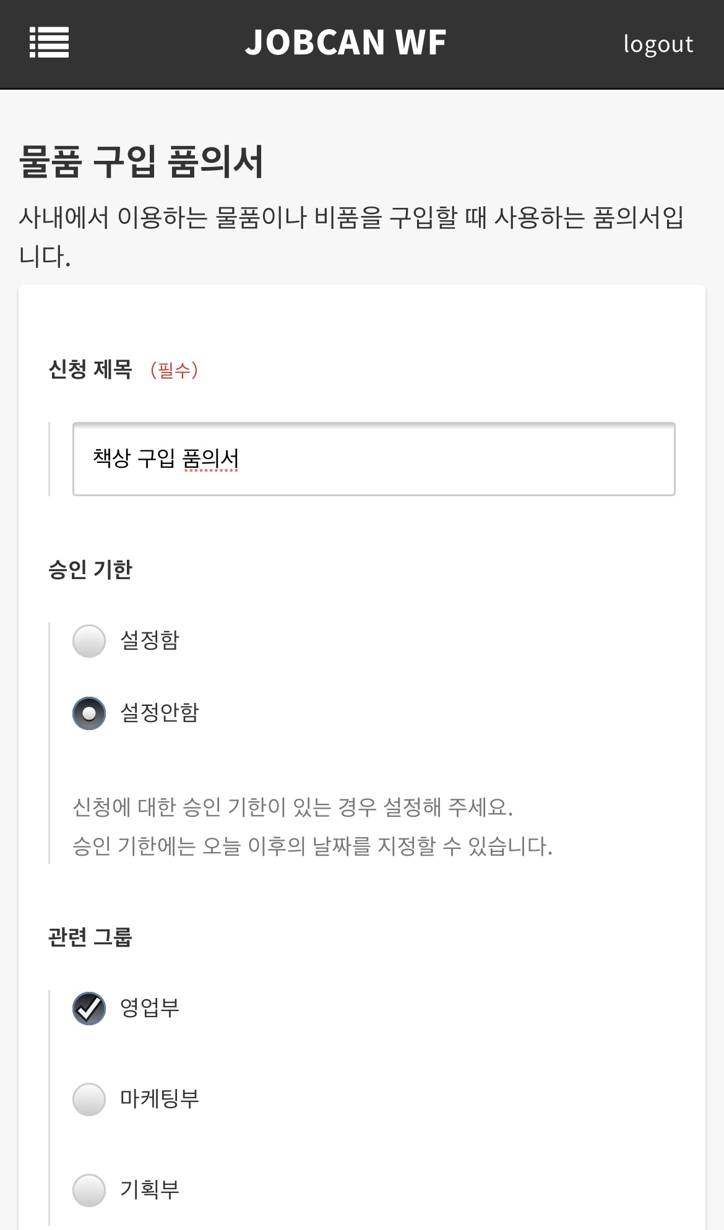
Task: Click the JOBCAN WF header title
Action: [345, 43]
